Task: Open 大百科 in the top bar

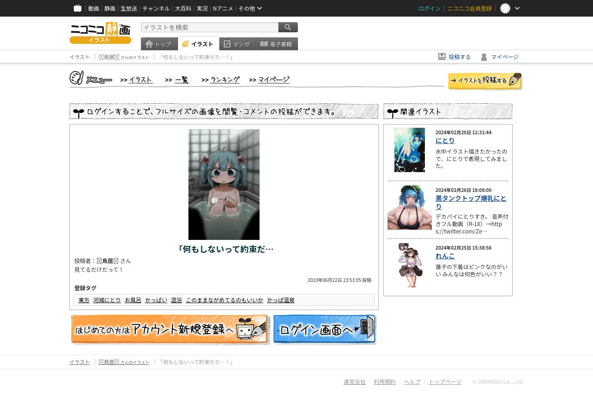Action: (183, 8)
